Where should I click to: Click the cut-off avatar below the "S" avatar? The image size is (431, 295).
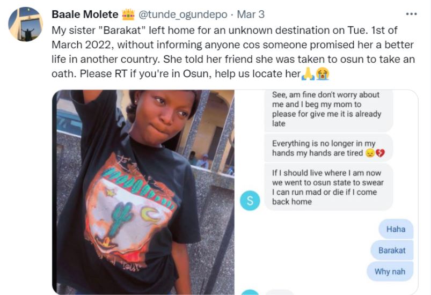(250, 292)
